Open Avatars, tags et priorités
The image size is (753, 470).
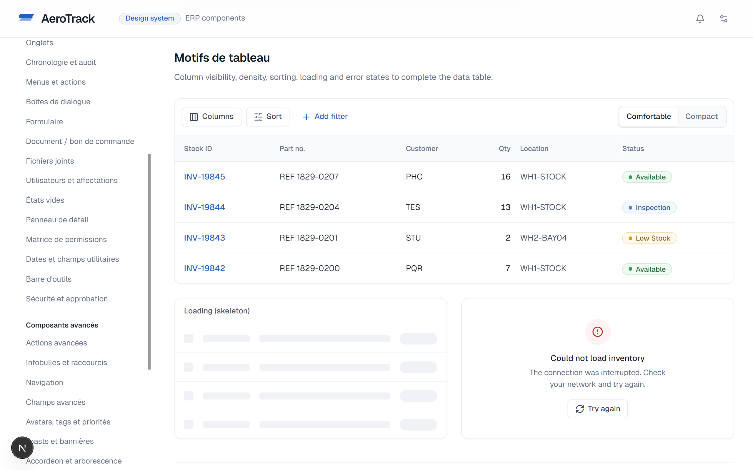pyautogui.click(x=68, y=422)
